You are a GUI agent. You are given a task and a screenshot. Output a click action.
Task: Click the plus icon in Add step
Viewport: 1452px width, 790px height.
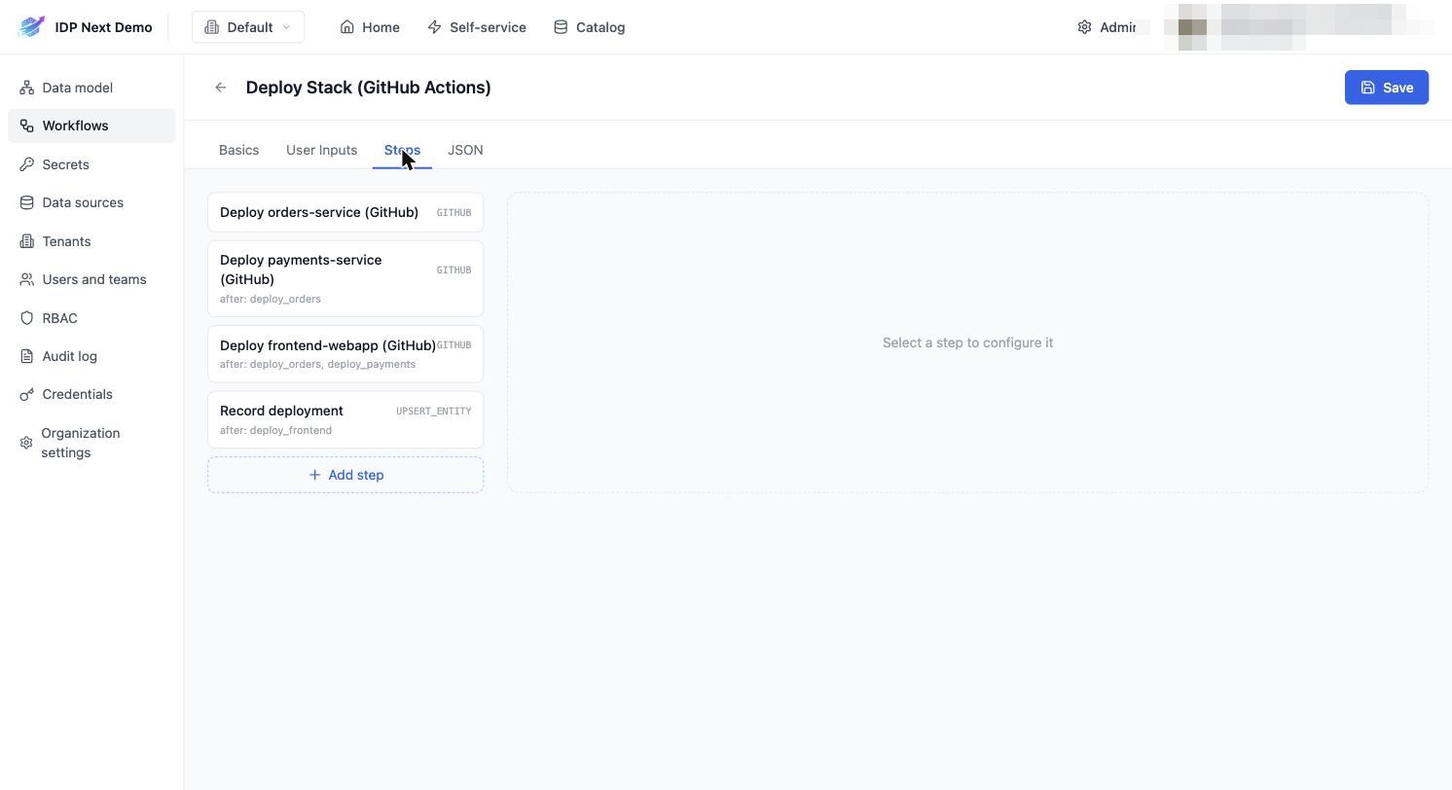click(x=314, y=475)
